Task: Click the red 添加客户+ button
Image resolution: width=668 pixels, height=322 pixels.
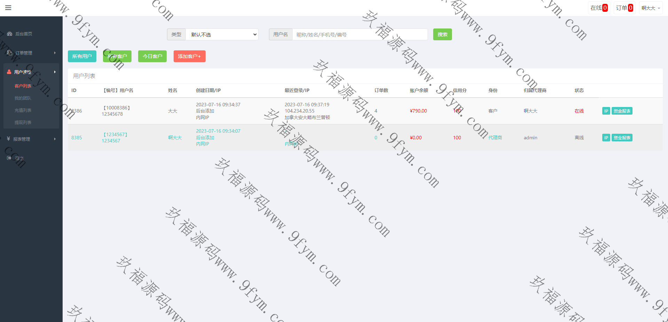Action: pos(189,56)
